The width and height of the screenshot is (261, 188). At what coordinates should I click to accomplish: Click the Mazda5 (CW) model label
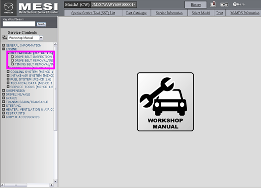tap(77, 4)
